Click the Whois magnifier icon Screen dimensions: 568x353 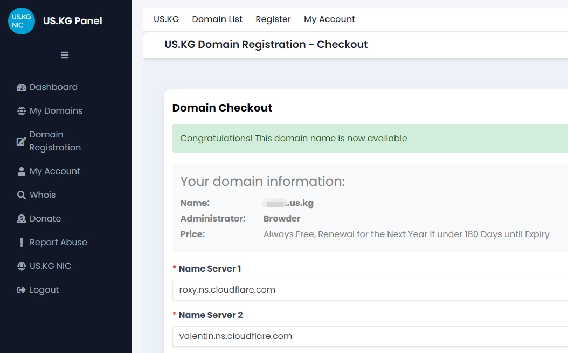[22, 195]
